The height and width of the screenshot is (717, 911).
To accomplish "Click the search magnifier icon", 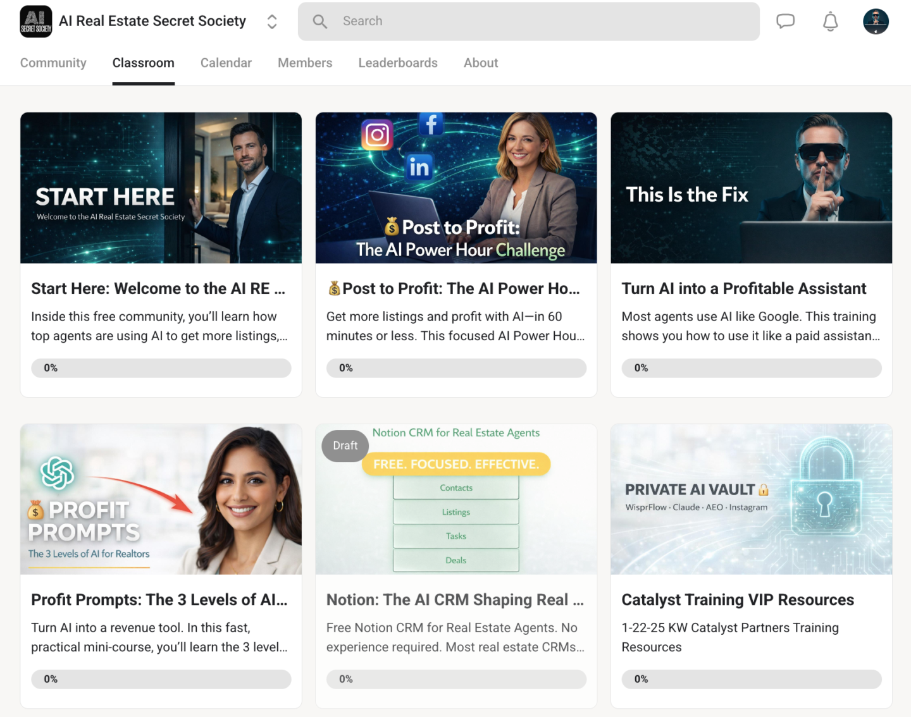I will pyautogui.click(x=320, y=21).
